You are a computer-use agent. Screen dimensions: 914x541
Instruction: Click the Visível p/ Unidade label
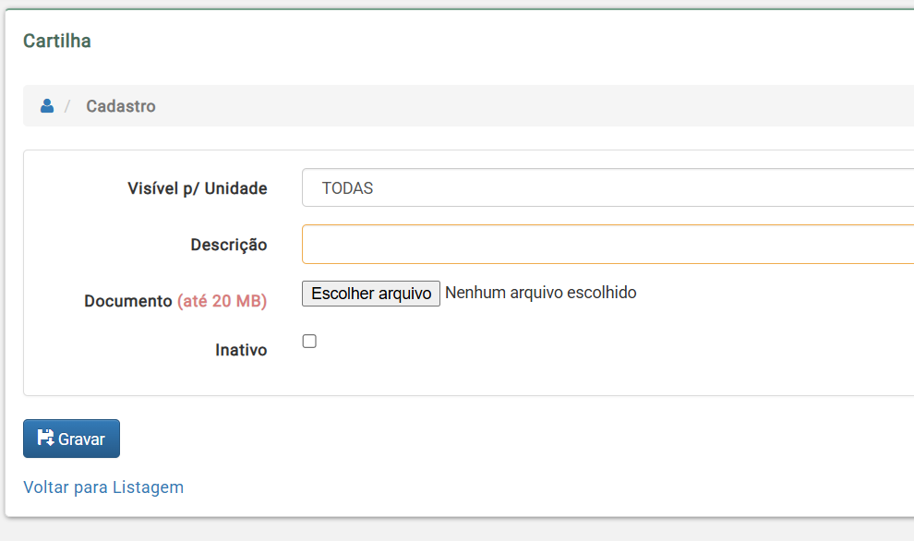(197, 188)
